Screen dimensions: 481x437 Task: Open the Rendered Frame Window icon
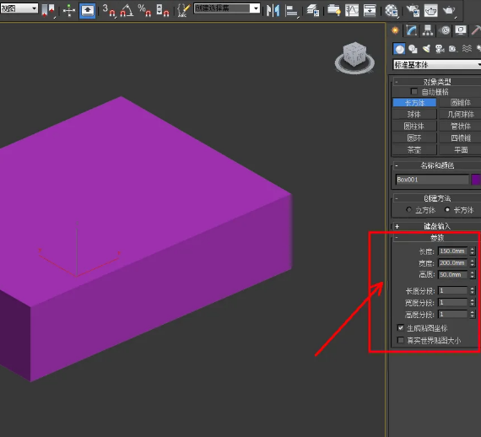pyautogui.click(x=430, y=11)
